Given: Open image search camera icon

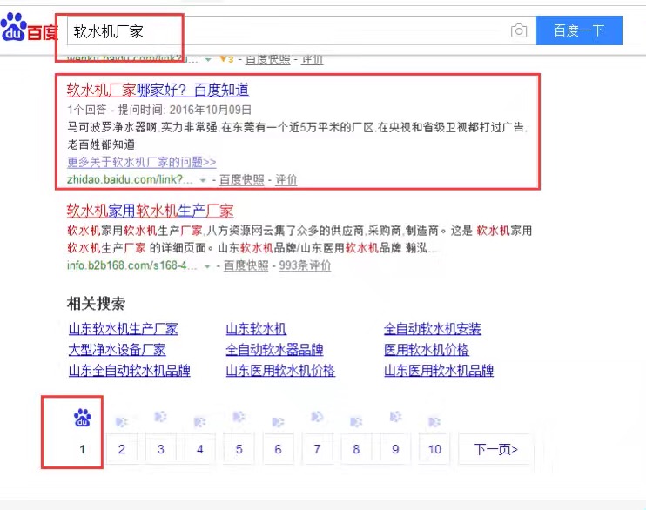Looking at the screenshot, I should pos(519,31).
